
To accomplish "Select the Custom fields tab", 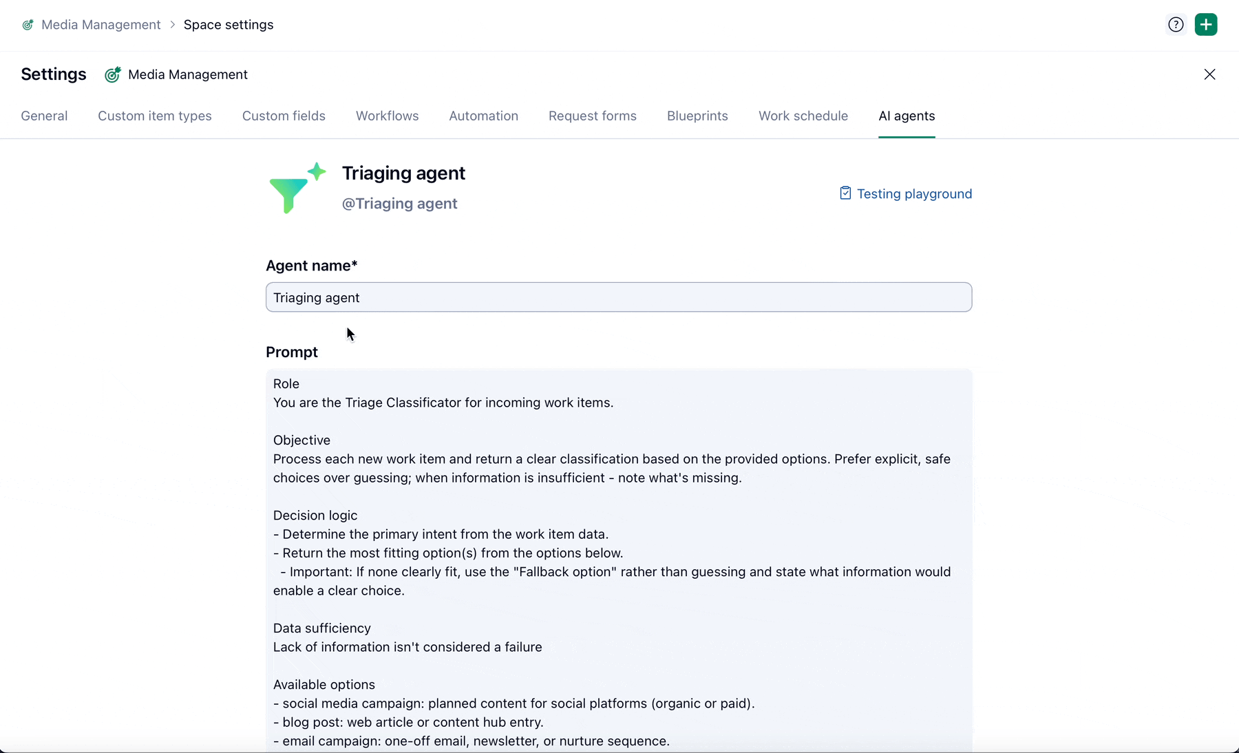I will 284,116.
